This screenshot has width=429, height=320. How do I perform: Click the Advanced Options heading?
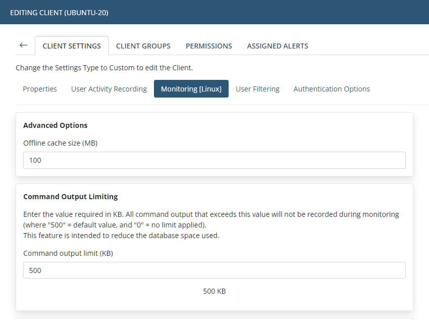pyautogui.click(x=56, y=125)
